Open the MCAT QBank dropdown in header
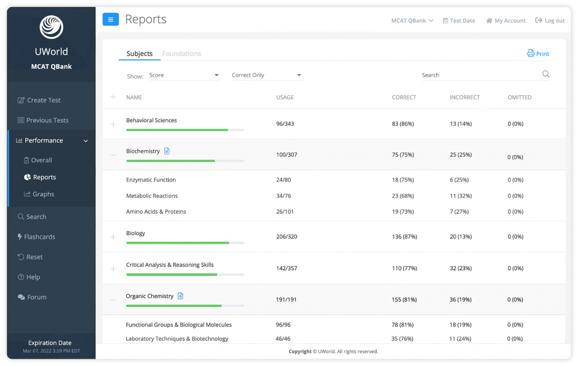 [x=412, y=21]
